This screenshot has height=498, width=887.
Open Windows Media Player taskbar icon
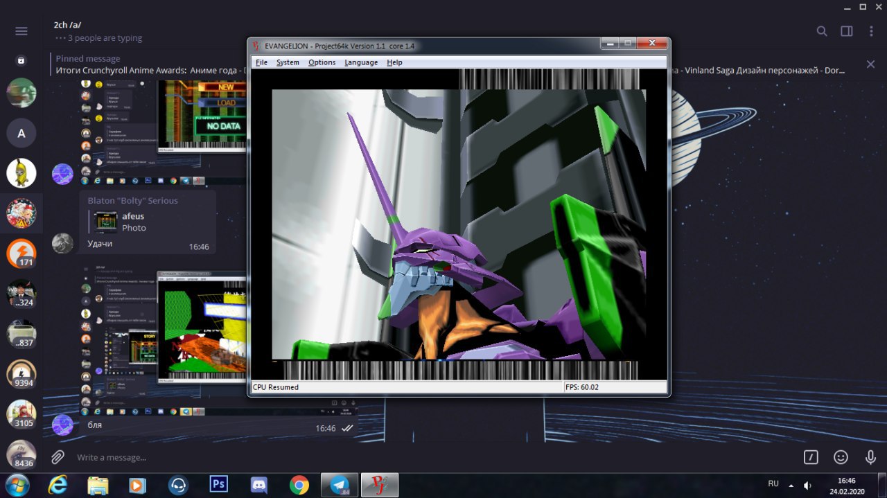[x=138, y=485]
